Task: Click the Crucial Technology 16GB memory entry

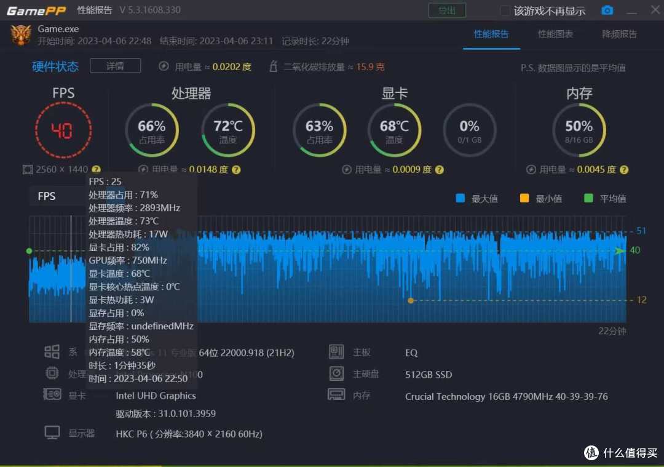Action: click(x=507, y=397)
